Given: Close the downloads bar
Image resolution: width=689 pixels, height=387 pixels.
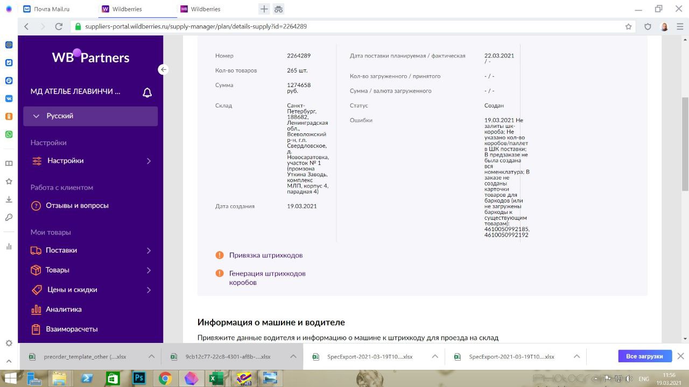Looking at the screenshot, I should click(680, 356).
